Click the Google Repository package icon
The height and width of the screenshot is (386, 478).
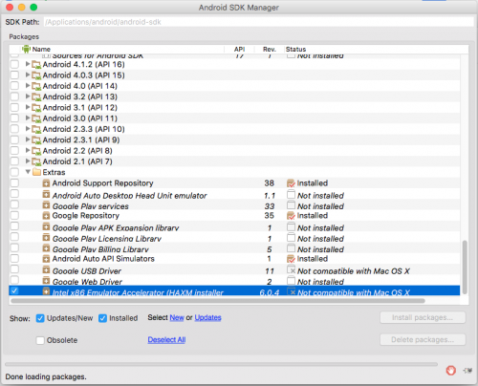point(46,216)
